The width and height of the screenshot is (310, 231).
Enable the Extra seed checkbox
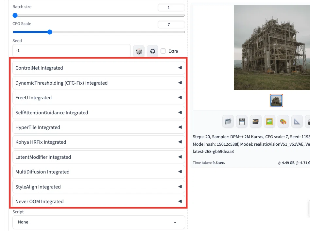(163, 51)
